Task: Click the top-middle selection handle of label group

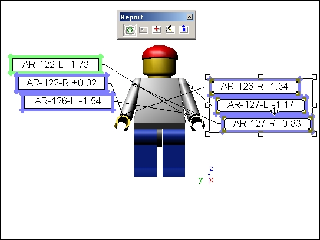Action: point(261,77)
